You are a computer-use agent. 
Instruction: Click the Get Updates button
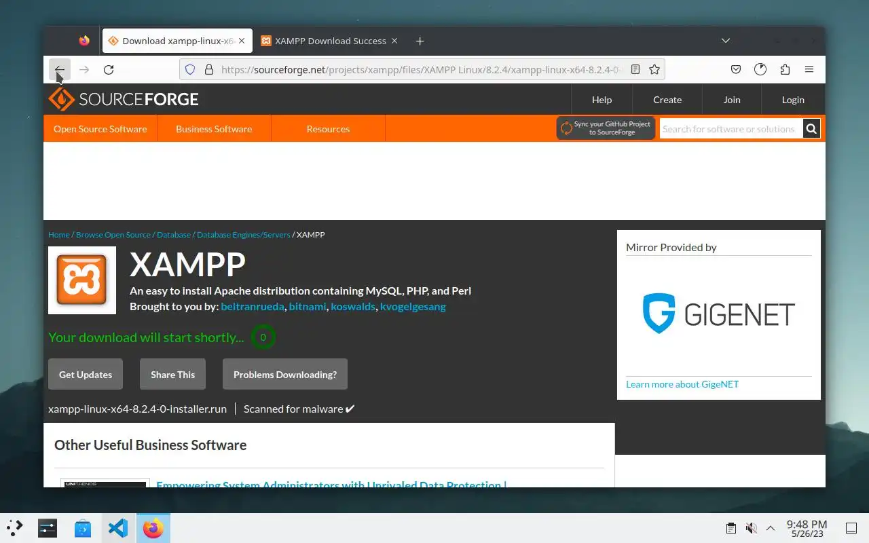click(86, 374)
